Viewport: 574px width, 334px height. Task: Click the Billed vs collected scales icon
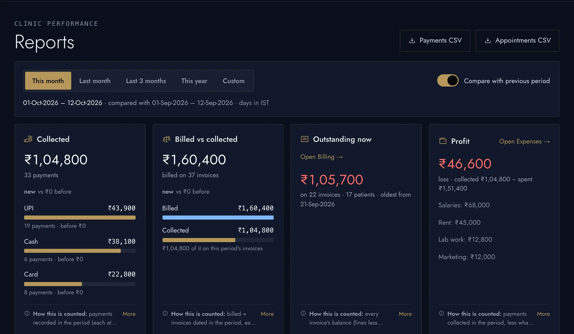(166, 139)
